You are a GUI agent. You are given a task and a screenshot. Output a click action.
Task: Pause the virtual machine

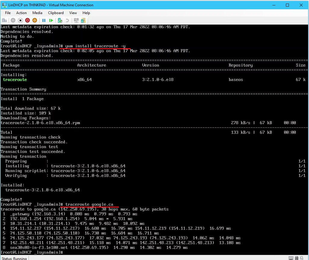click(x=44, y=20)
